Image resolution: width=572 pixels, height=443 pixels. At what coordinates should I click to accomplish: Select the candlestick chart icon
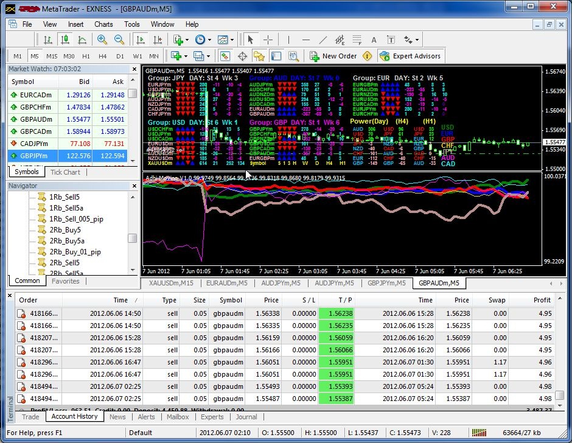point(65,40)
